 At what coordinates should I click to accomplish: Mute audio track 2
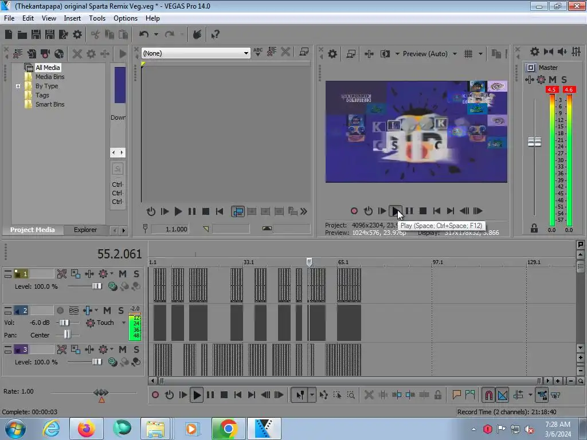107,311
